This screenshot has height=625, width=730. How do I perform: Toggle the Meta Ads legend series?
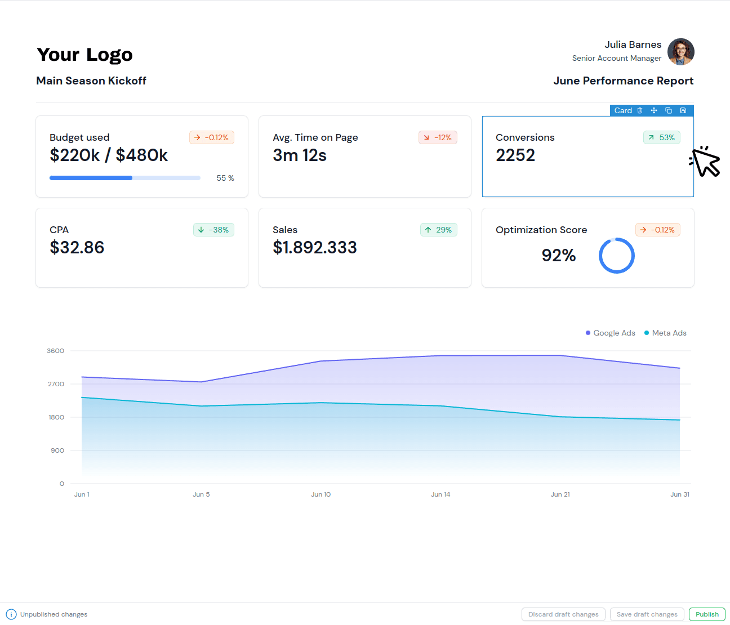coord(666,333)
